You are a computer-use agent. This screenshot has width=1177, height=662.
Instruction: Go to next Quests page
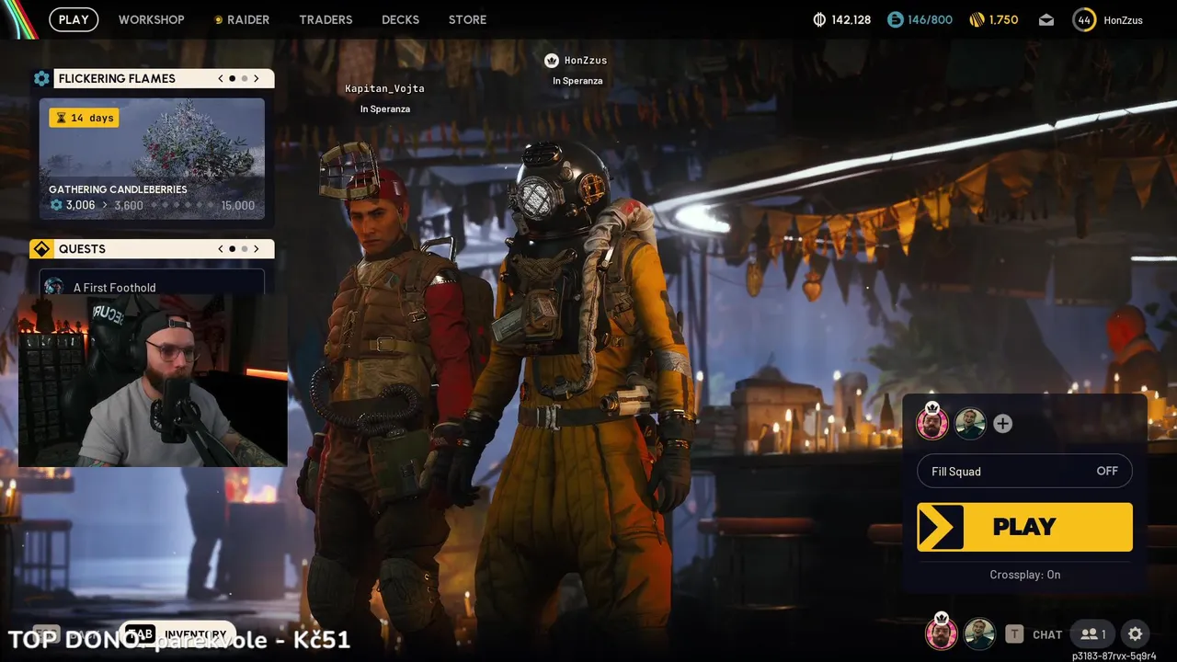(256, 249)
